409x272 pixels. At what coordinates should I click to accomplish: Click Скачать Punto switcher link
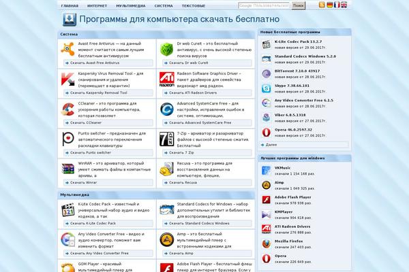pyautogui.click(x=108, y=153)
